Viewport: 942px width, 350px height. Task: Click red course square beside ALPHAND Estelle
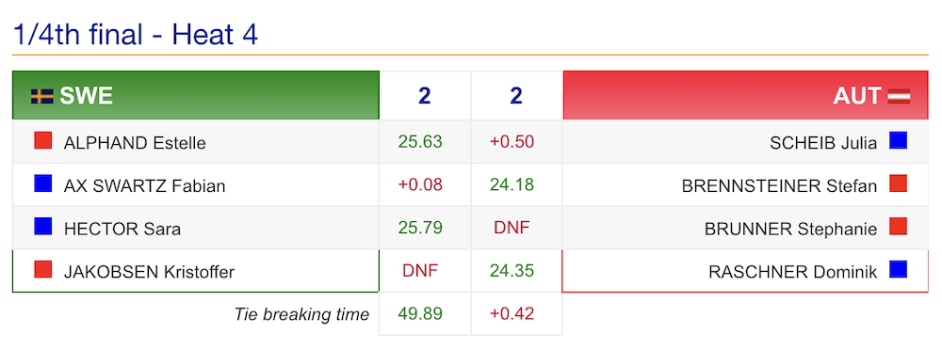(43, 140)
